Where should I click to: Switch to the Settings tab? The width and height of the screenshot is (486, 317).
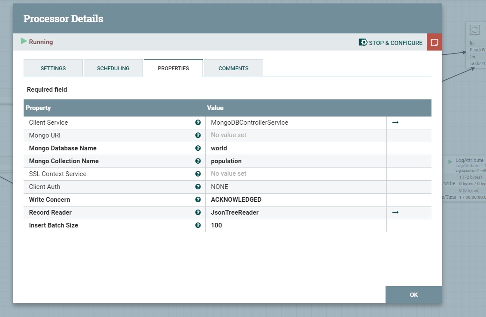(x=53, y=68)
